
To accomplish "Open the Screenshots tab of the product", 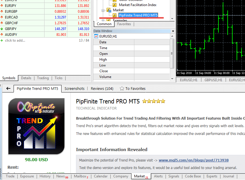I will click(x=75, y=89).
